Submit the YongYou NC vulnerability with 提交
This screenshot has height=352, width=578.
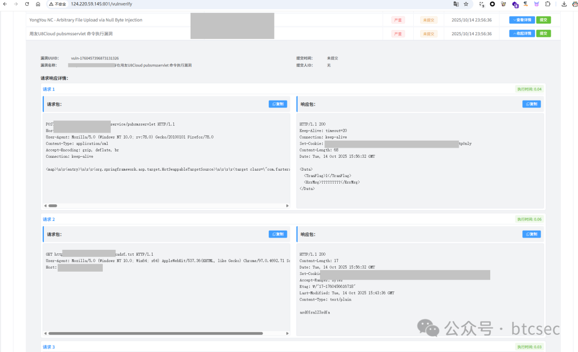(544, 20)
